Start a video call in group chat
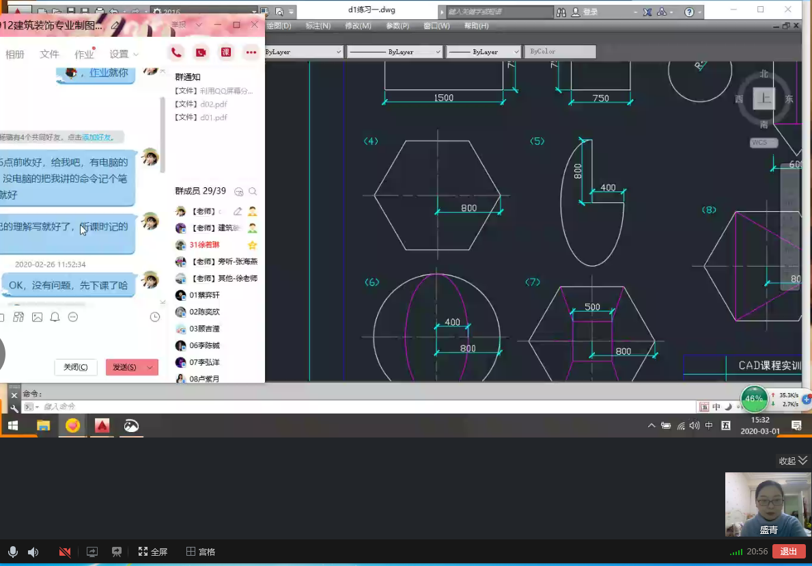The height and width of the screenshot is (566, 812). [201, 53]
